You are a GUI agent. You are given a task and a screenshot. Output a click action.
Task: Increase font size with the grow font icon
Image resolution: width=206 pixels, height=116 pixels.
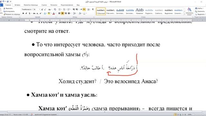click(x=42, y=9)
